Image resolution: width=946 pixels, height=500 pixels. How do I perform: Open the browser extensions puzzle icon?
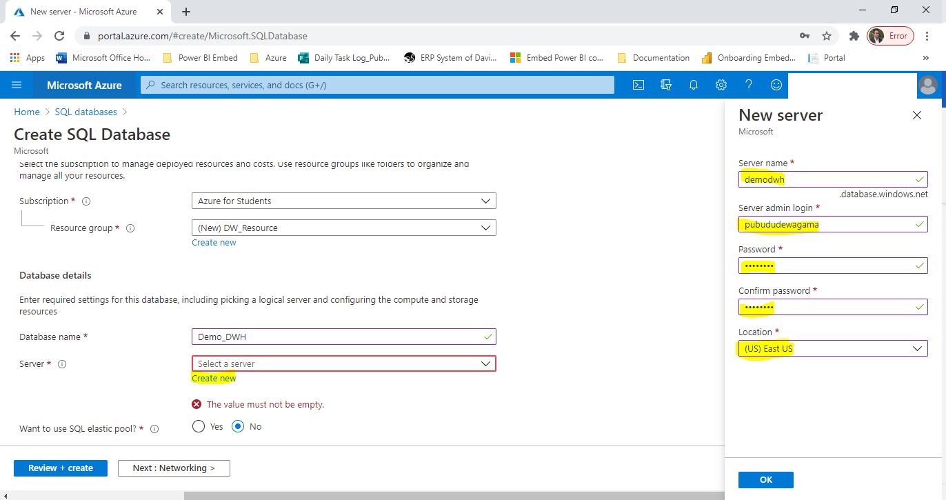854,36
